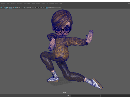Open the Windows menu
This screenshot has width=130, height=97.
[3, 3]
